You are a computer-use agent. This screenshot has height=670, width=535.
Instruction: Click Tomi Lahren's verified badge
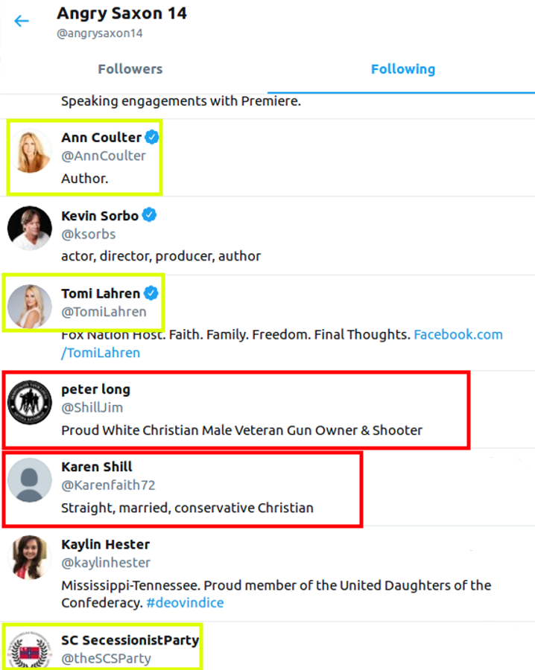tap(151, 293)
